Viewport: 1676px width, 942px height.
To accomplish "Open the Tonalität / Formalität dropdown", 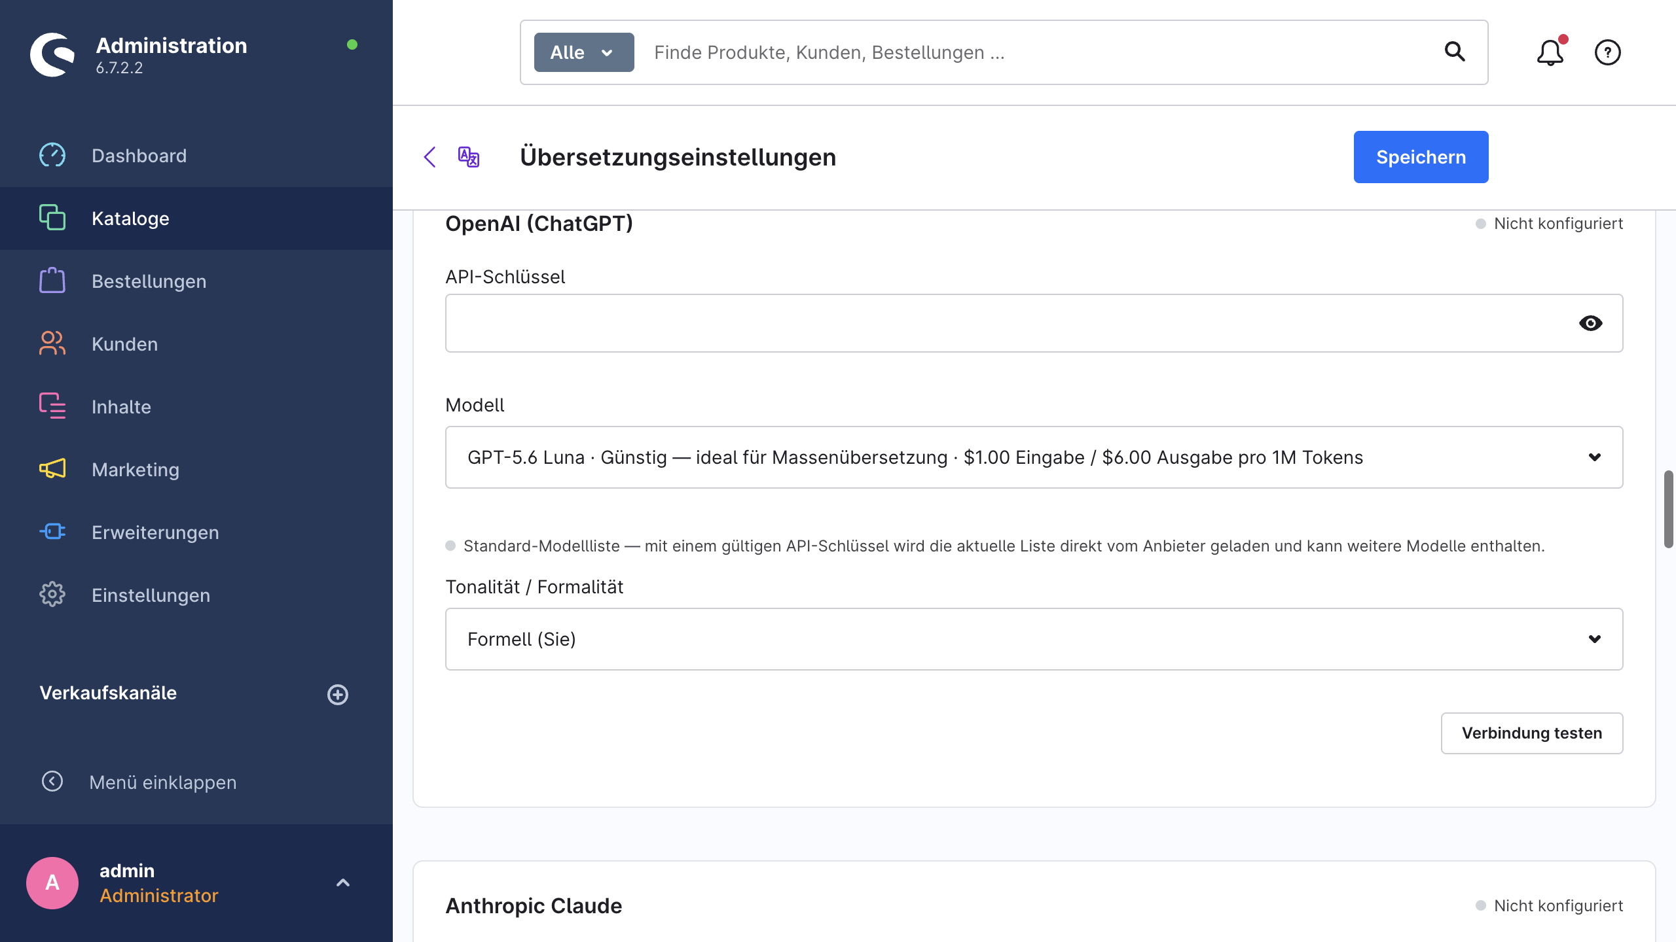I will tap(1034, 639).
